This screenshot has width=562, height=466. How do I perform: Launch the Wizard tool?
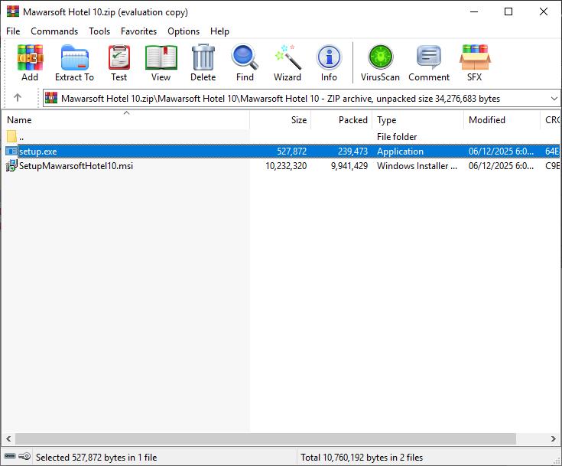click(x=287, y=63)
